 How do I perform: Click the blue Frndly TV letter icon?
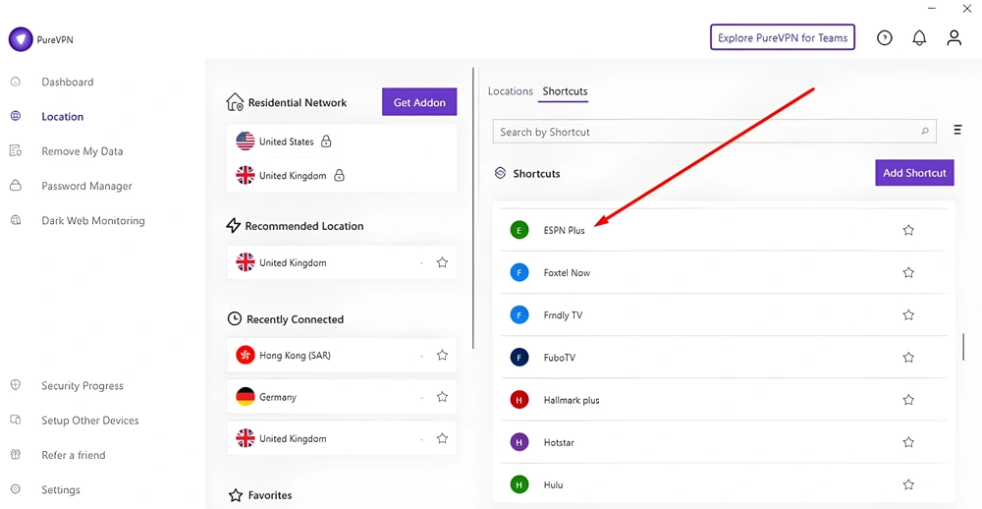click(x=519, y=314)
